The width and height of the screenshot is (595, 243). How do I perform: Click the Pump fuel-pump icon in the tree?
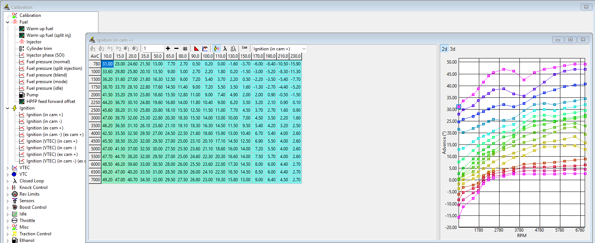(22, 95)
